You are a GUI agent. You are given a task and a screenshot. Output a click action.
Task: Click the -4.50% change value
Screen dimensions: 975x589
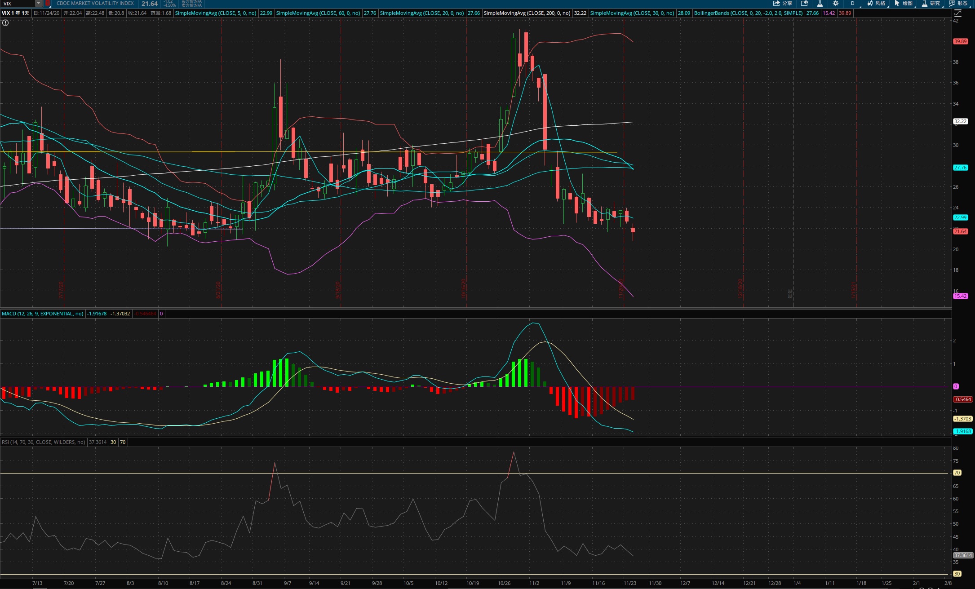(x=169, y=5)
